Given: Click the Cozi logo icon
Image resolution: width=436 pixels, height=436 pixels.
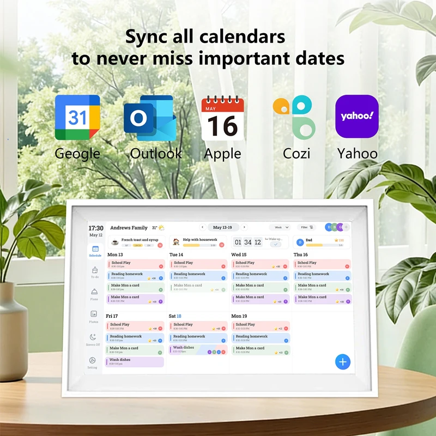Looking at the screenshot, I should (x=294, y=117).
